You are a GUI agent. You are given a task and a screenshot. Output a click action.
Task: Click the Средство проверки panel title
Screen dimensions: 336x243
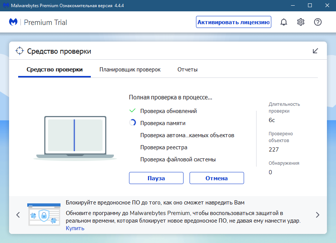coord(59,51)
